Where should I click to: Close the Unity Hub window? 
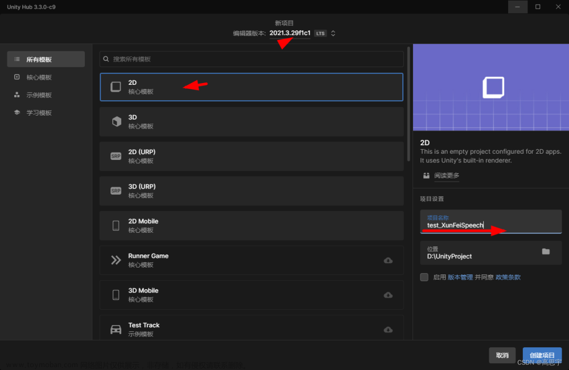pos(558,7)
